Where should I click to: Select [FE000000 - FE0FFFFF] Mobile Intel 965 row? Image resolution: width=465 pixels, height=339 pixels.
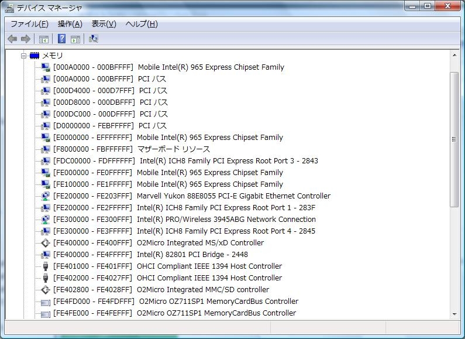[168, 173]
